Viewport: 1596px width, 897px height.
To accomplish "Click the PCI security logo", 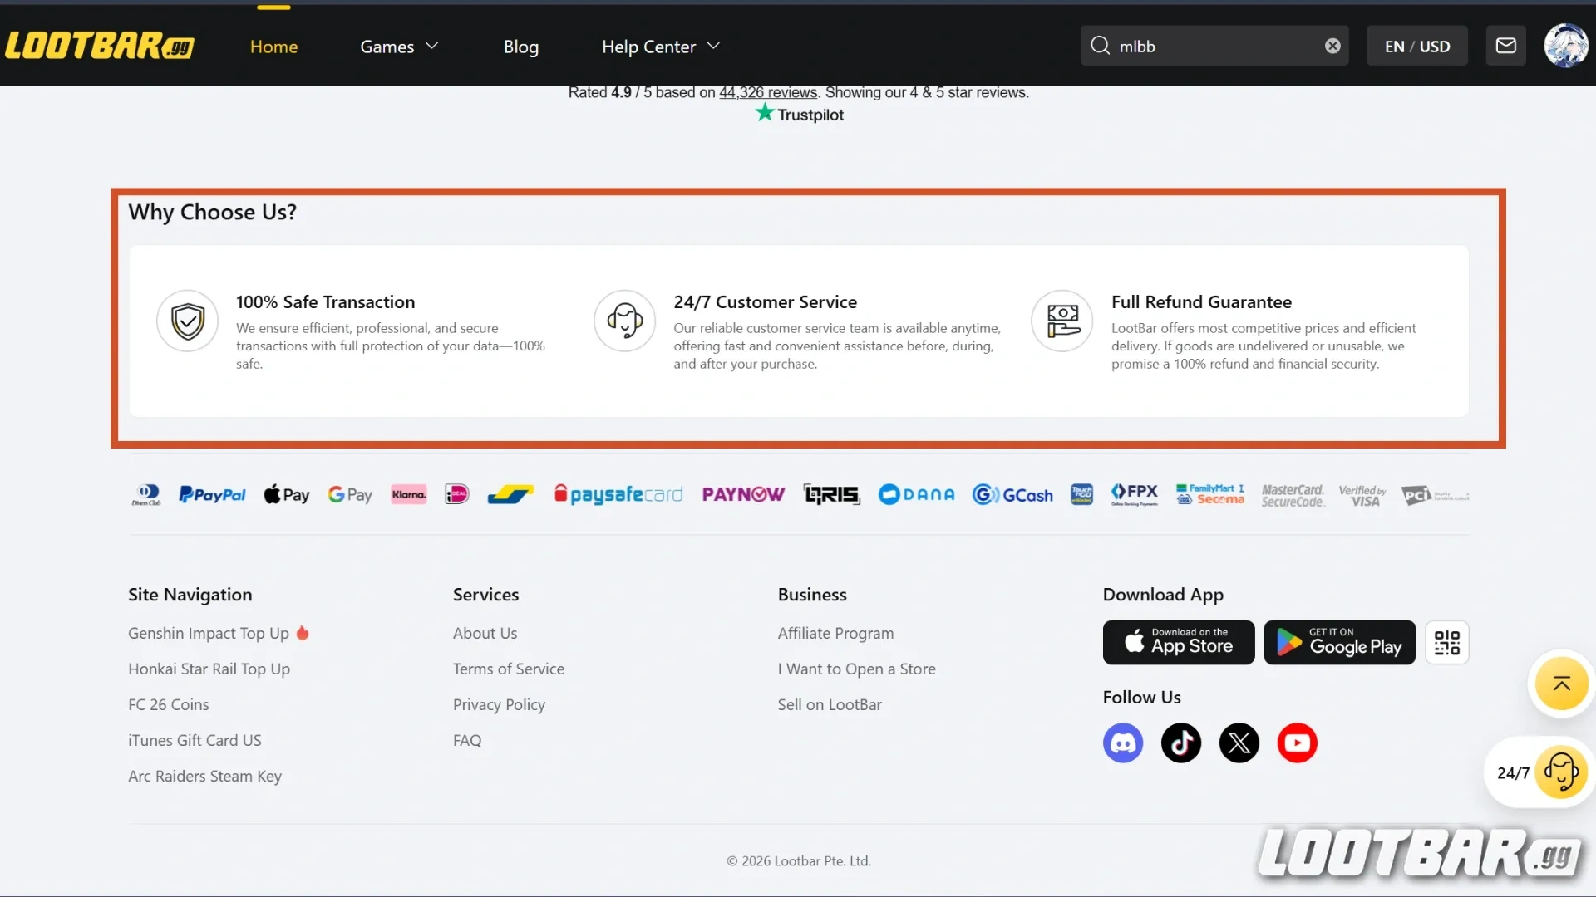I will pos(1435,496).
